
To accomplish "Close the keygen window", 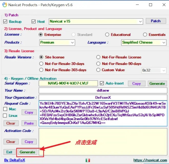I will [x=164, y=5].
